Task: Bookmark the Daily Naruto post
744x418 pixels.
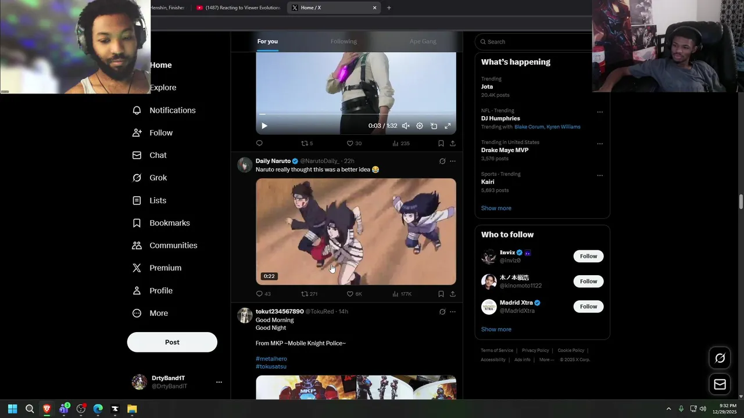Action: tap(441, 294)
